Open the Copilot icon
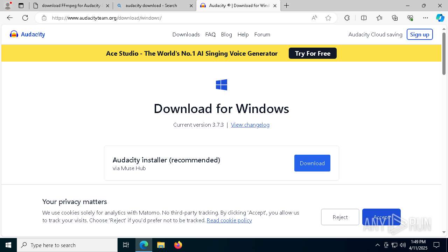This screenshot has height=252, width=448. pyautogui.click(x=440, y=18)
